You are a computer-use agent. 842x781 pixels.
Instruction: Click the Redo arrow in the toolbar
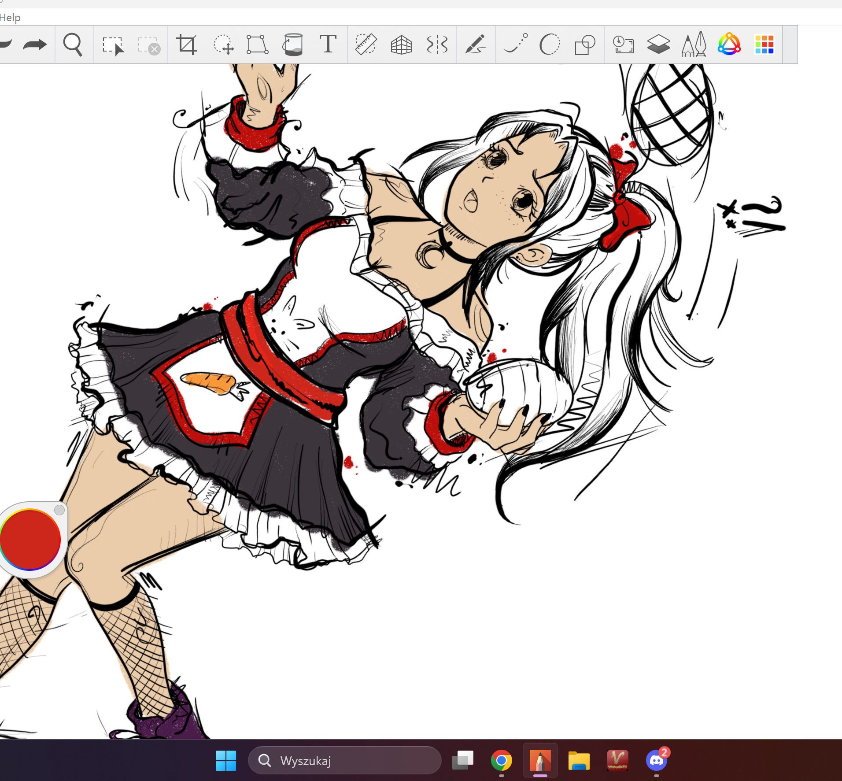35,44
